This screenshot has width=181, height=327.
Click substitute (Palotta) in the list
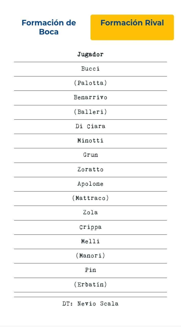[x=90, y=83]
